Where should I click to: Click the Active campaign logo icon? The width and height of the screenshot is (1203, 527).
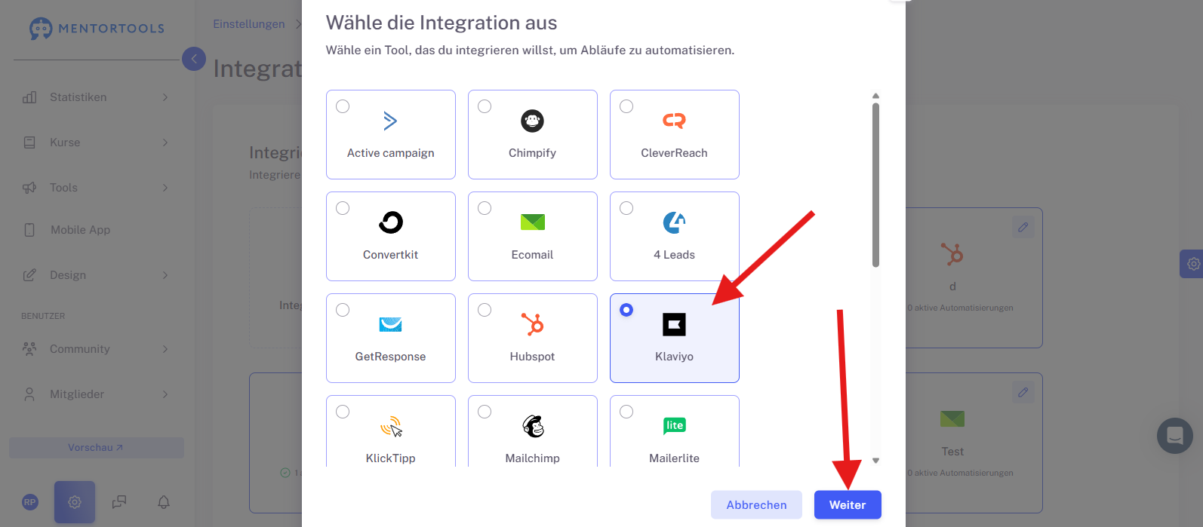[390, 121]
